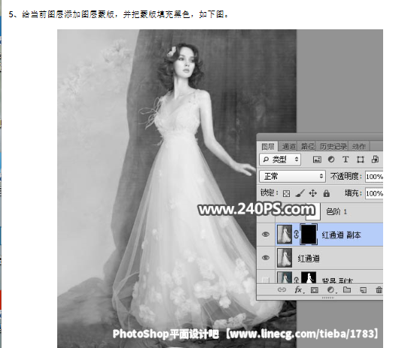Click mask link icon on 背景 副本 layer
This screenshot has width=420, height=348.
point(297,280)
